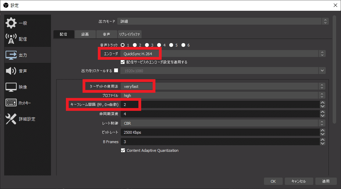The image size is (341, 189).
Task: Confirm settings with the OK button
Action: [273, 181]
